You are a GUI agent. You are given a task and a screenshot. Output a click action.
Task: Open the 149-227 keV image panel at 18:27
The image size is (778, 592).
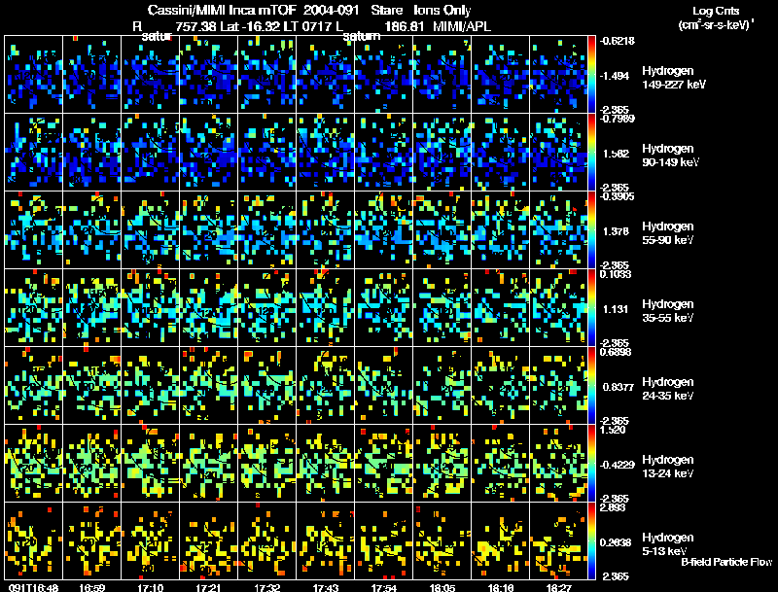558,75
